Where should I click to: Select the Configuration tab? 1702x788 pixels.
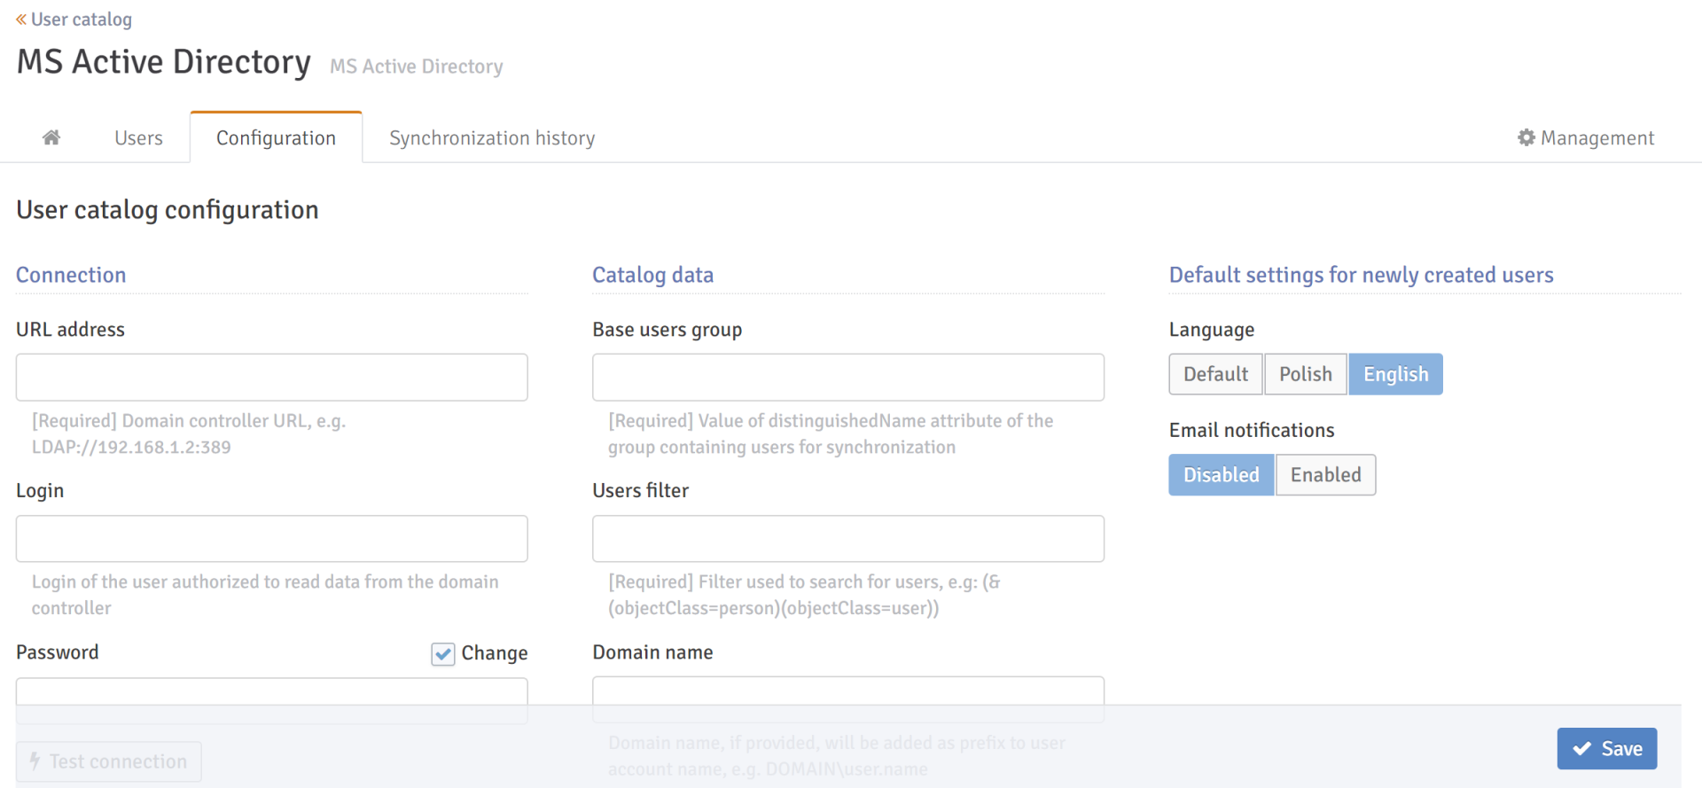(276, 137)
